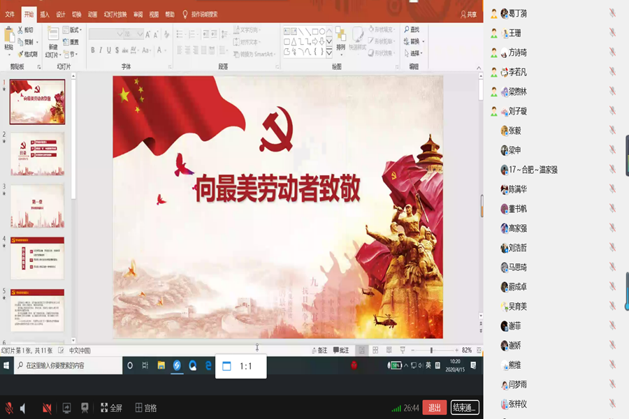
Task: Open the Select (选择) dropdown
Action: tap(414, 53)
